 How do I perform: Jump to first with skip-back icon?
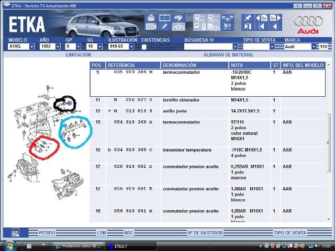[x=262, y=27]
